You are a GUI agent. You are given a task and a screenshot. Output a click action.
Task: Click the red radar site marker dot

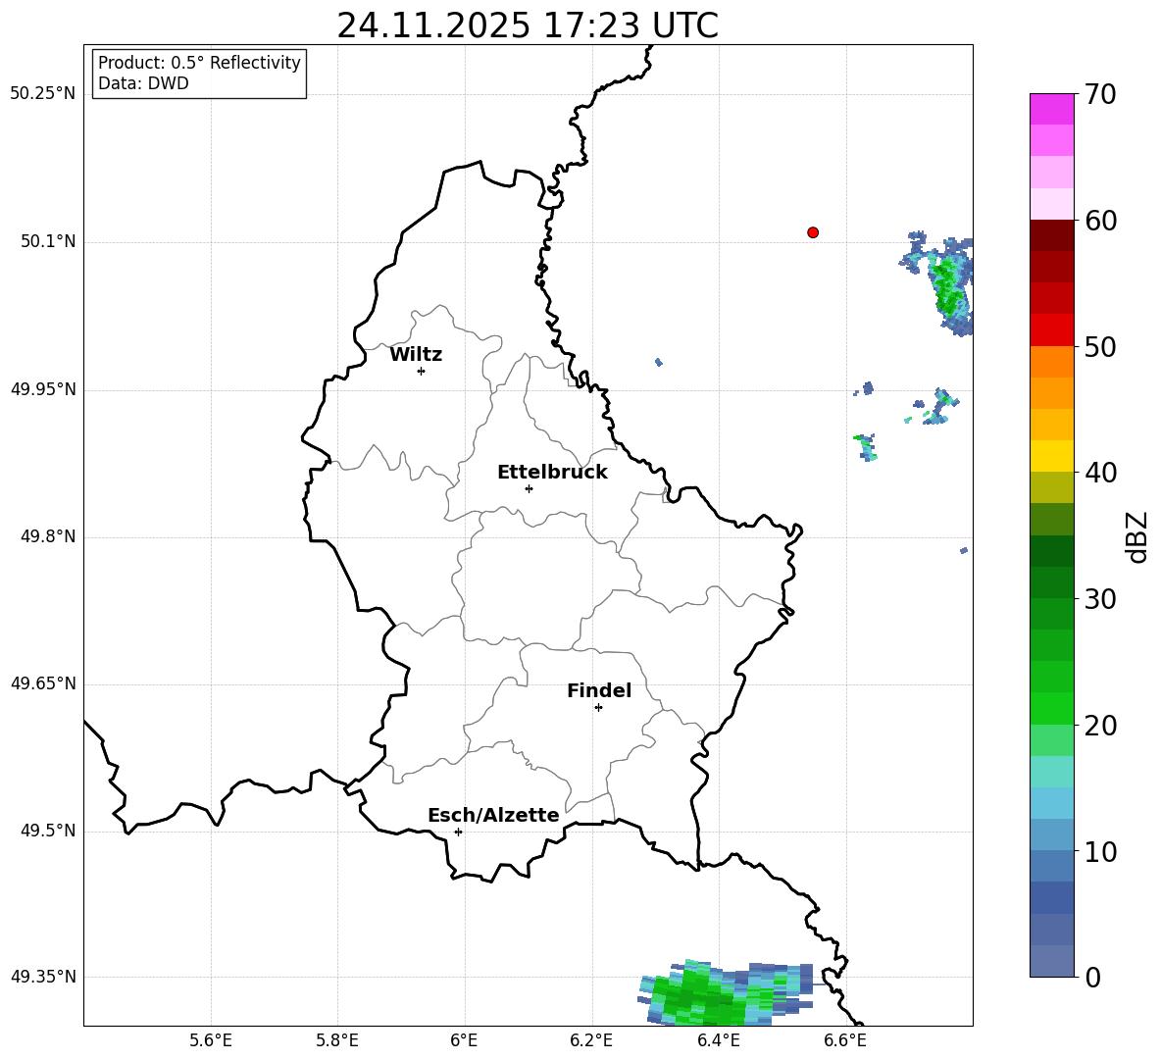[x=813, y=232]
